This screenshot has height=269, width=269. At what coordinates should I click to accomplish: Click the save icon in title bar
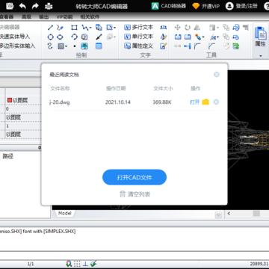pyautogui.click(x=9, y=6)
